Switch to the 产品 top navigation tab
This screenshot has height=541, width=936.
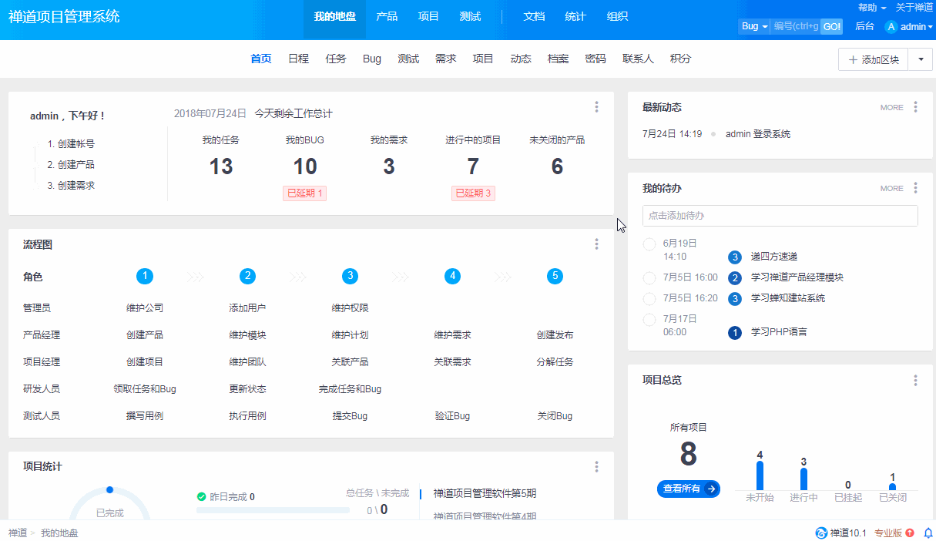coord(387,16)
